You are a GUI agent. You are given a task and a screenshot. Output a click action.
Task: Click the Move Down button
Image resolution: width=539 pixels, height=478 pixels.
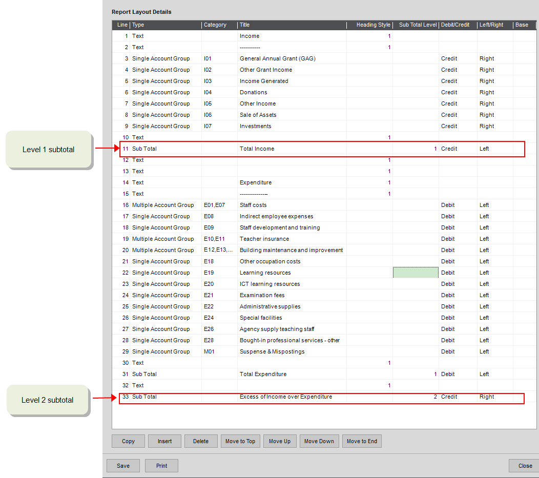(x=319, y=441)
